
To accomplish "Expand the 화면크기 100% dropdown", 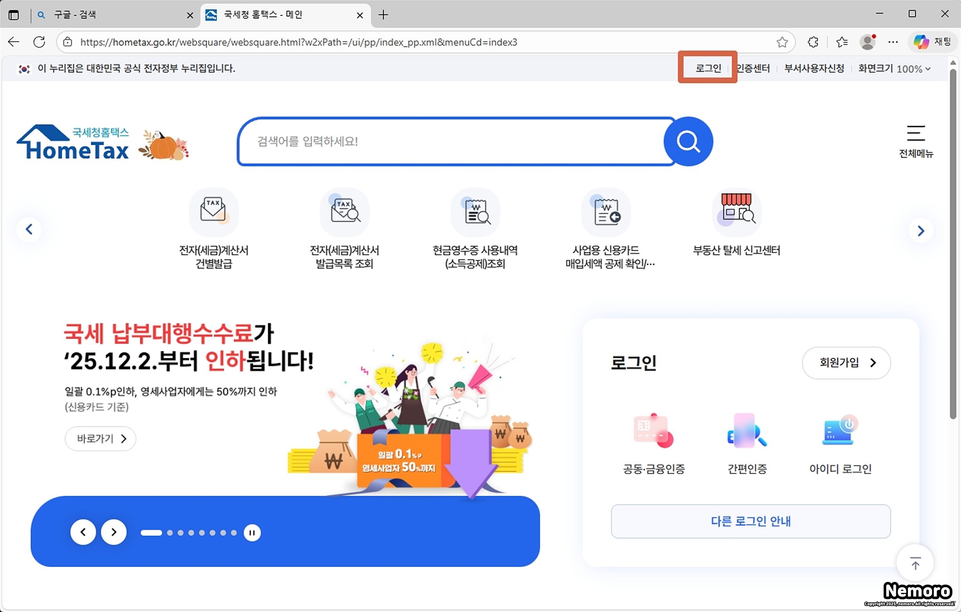I will tap(894, 69).
